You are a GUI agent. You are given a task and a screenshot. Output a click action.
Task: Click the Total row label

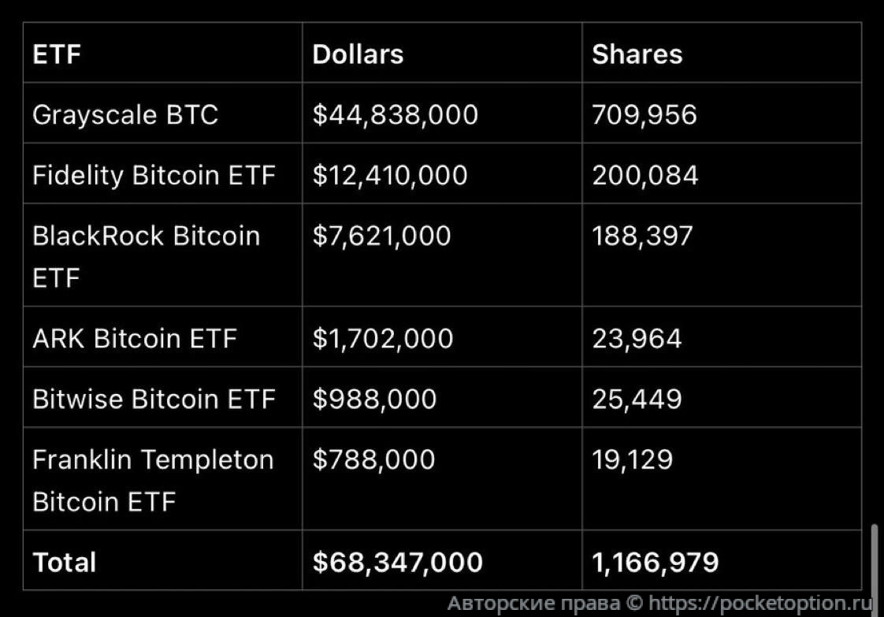[64, 562]
